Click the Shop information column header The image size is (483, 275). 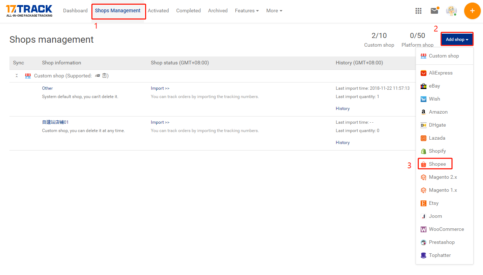[x=62, y=63]
